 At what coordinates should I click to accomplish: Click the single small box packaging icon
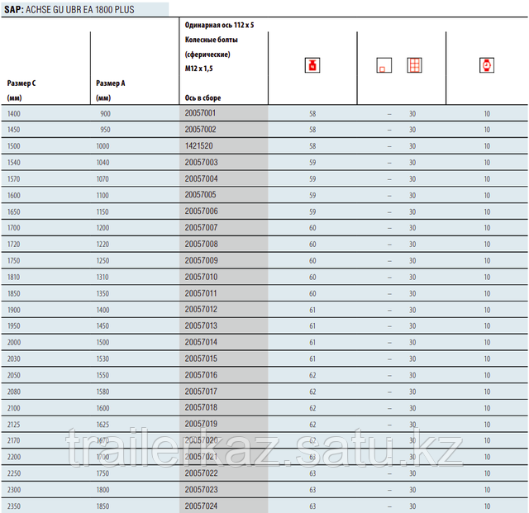384,65
